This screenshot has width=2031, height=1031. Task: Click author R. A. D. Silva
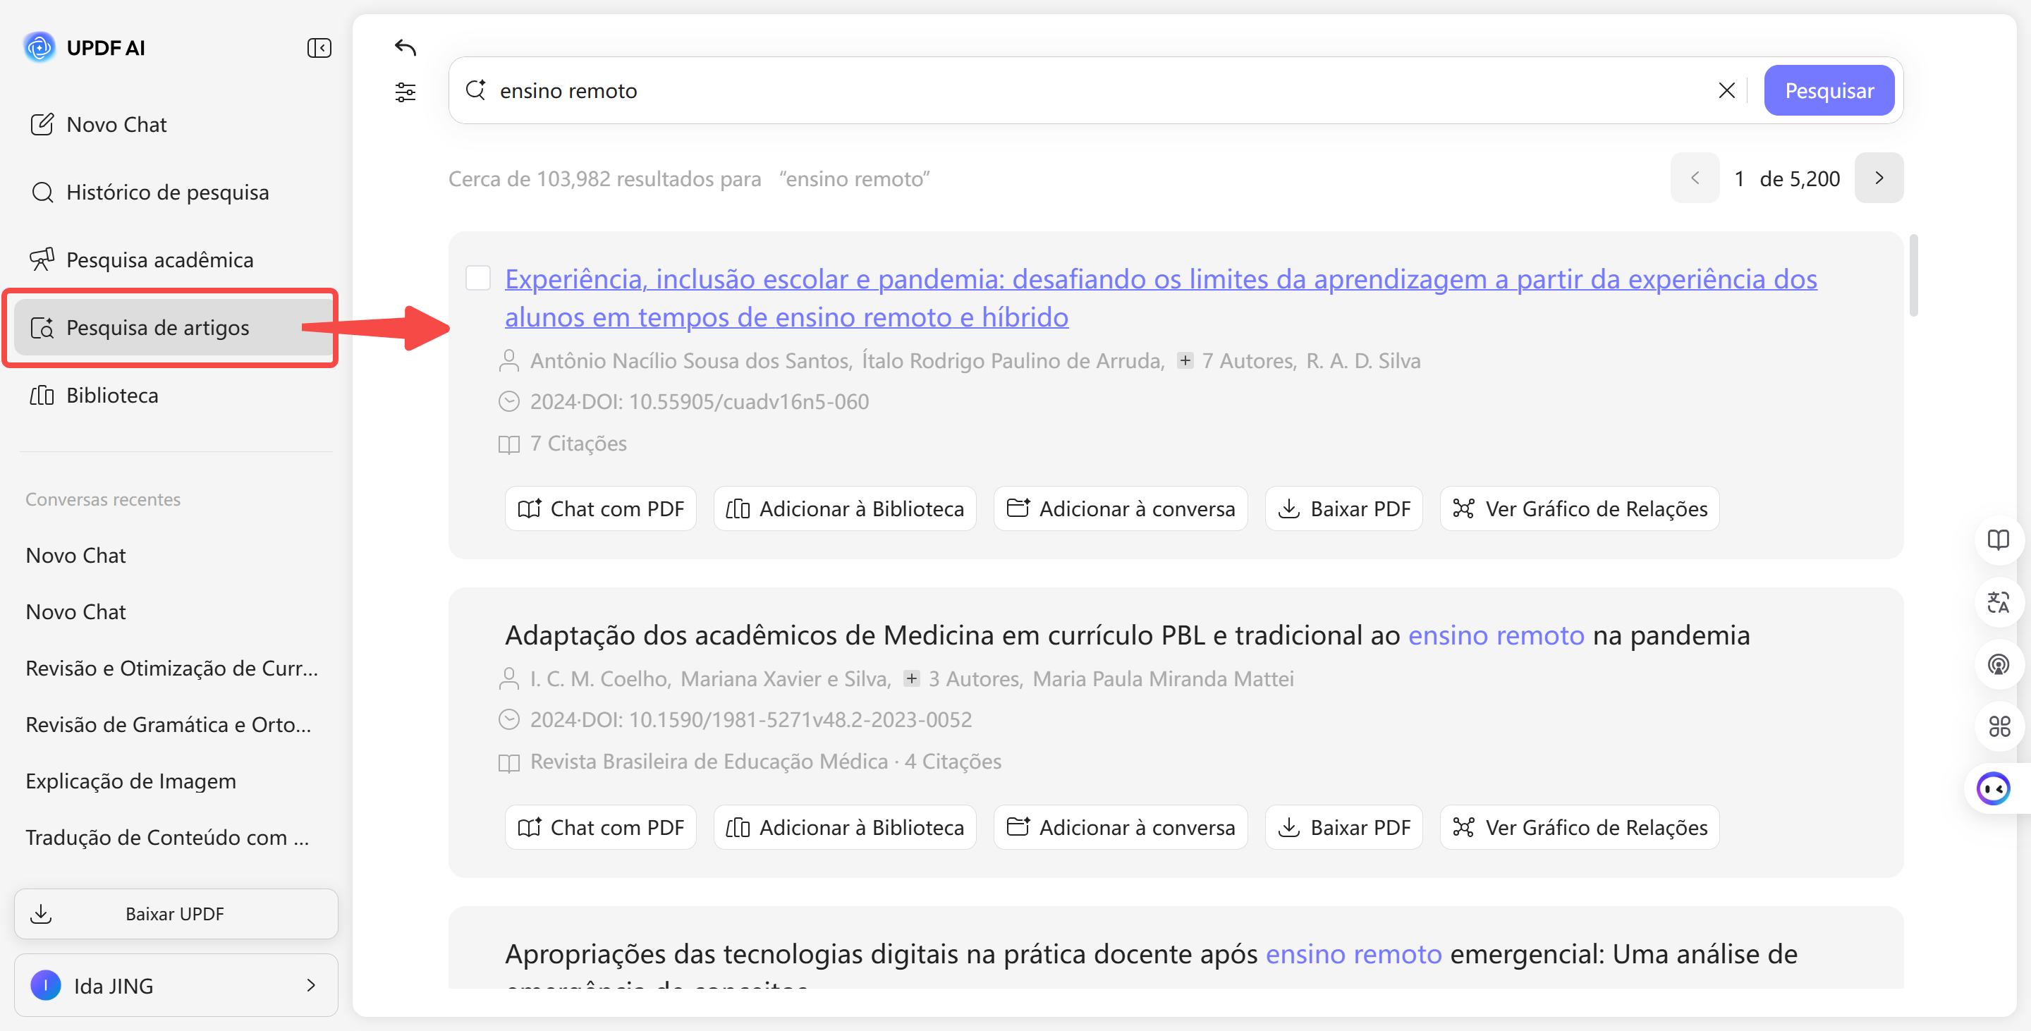click(1363, 360)
